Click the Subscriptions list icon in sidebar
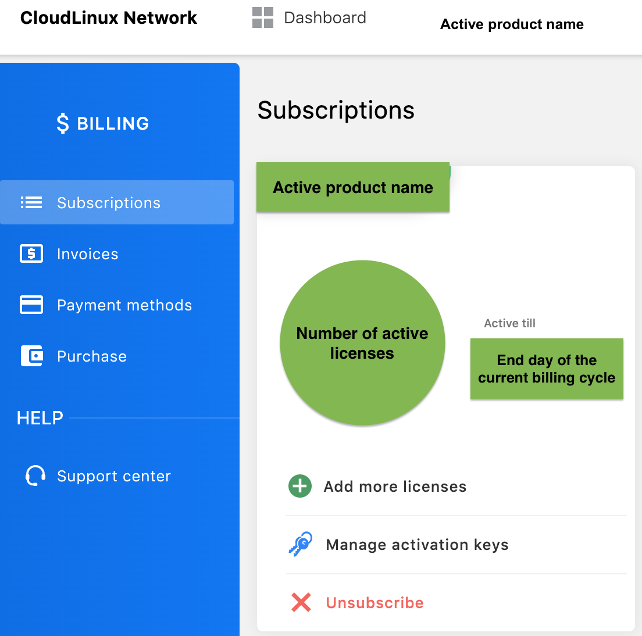 coord(31,203)
